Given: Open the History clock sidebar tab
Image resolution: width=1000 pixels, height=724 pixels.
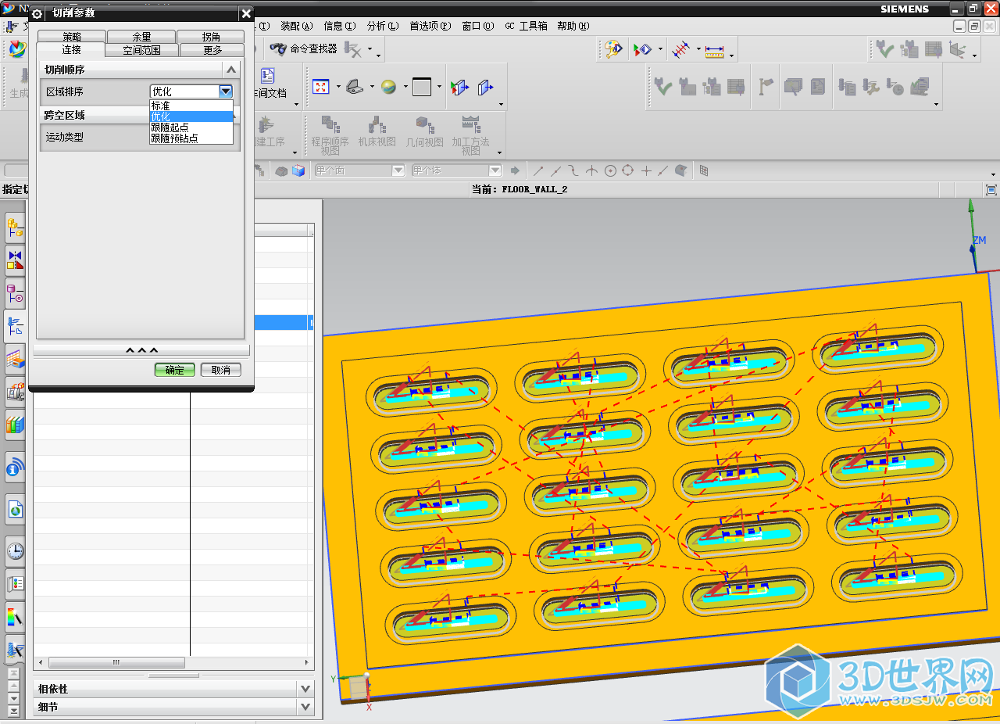Looking at the screenshot, I should 15,550.
